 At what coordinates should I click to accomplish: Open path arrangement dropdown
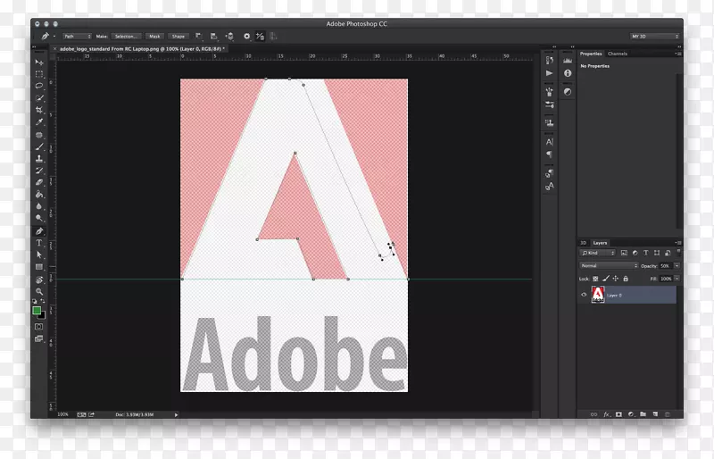click(229, 36)
